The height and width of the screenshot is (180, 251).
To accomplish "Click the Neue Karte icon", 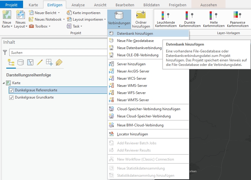I will pyautogui.click(x=7, y=15).
